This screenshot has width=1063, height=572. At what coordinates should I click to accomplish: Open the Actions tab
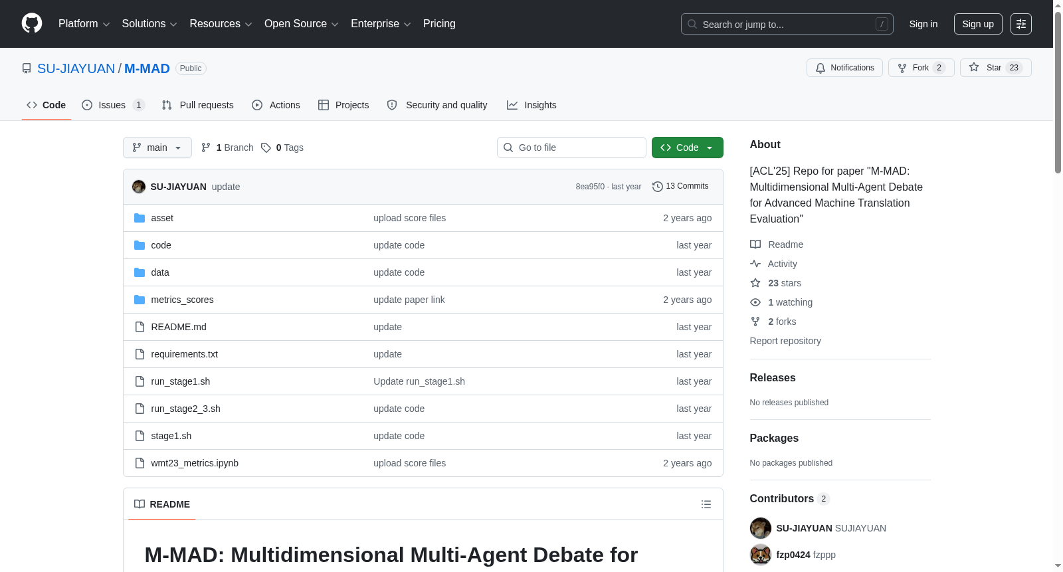point(276,105)
